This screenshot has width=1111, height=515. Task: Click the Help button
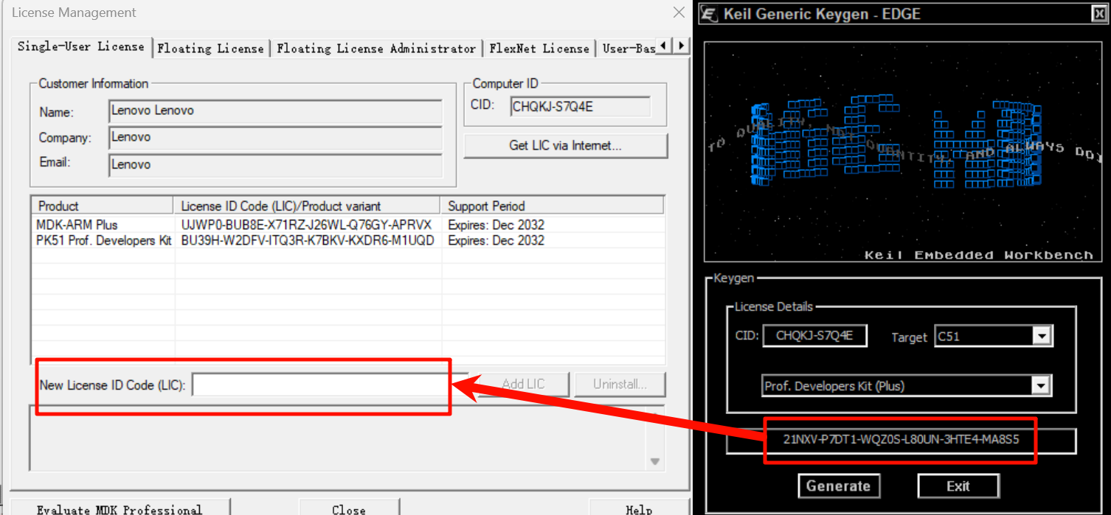click(x=639, y=507)
